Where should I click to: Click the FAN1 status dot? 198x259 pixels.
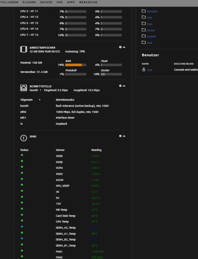click(22, 251)
